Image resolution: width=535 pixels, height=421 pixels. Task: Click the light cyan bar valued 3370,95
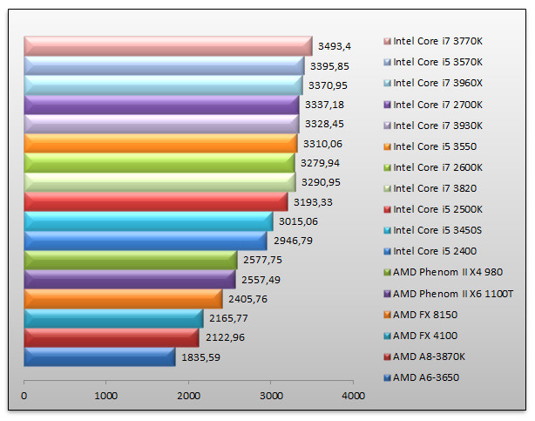point(163,85)
